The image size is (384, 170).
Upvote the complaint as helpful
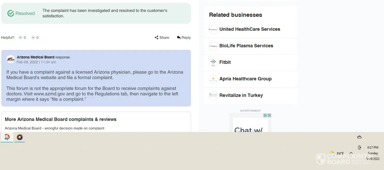tap(20, 37)
